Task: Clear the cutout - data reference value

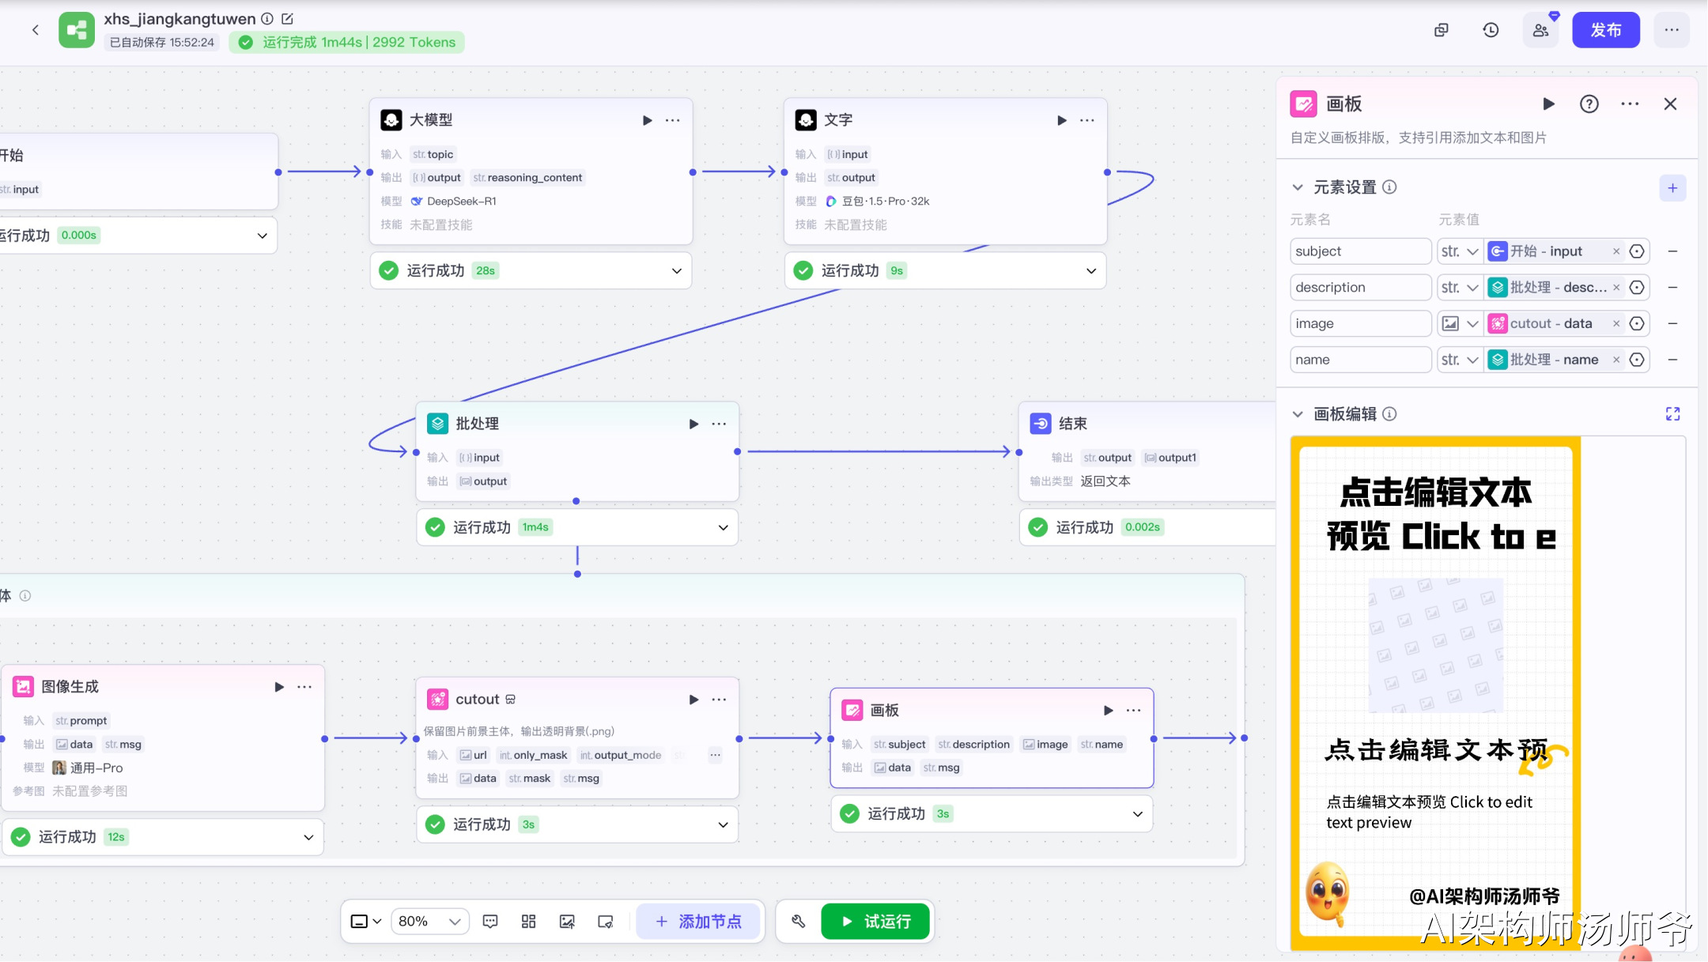Action: click(x=1616, y=323)
